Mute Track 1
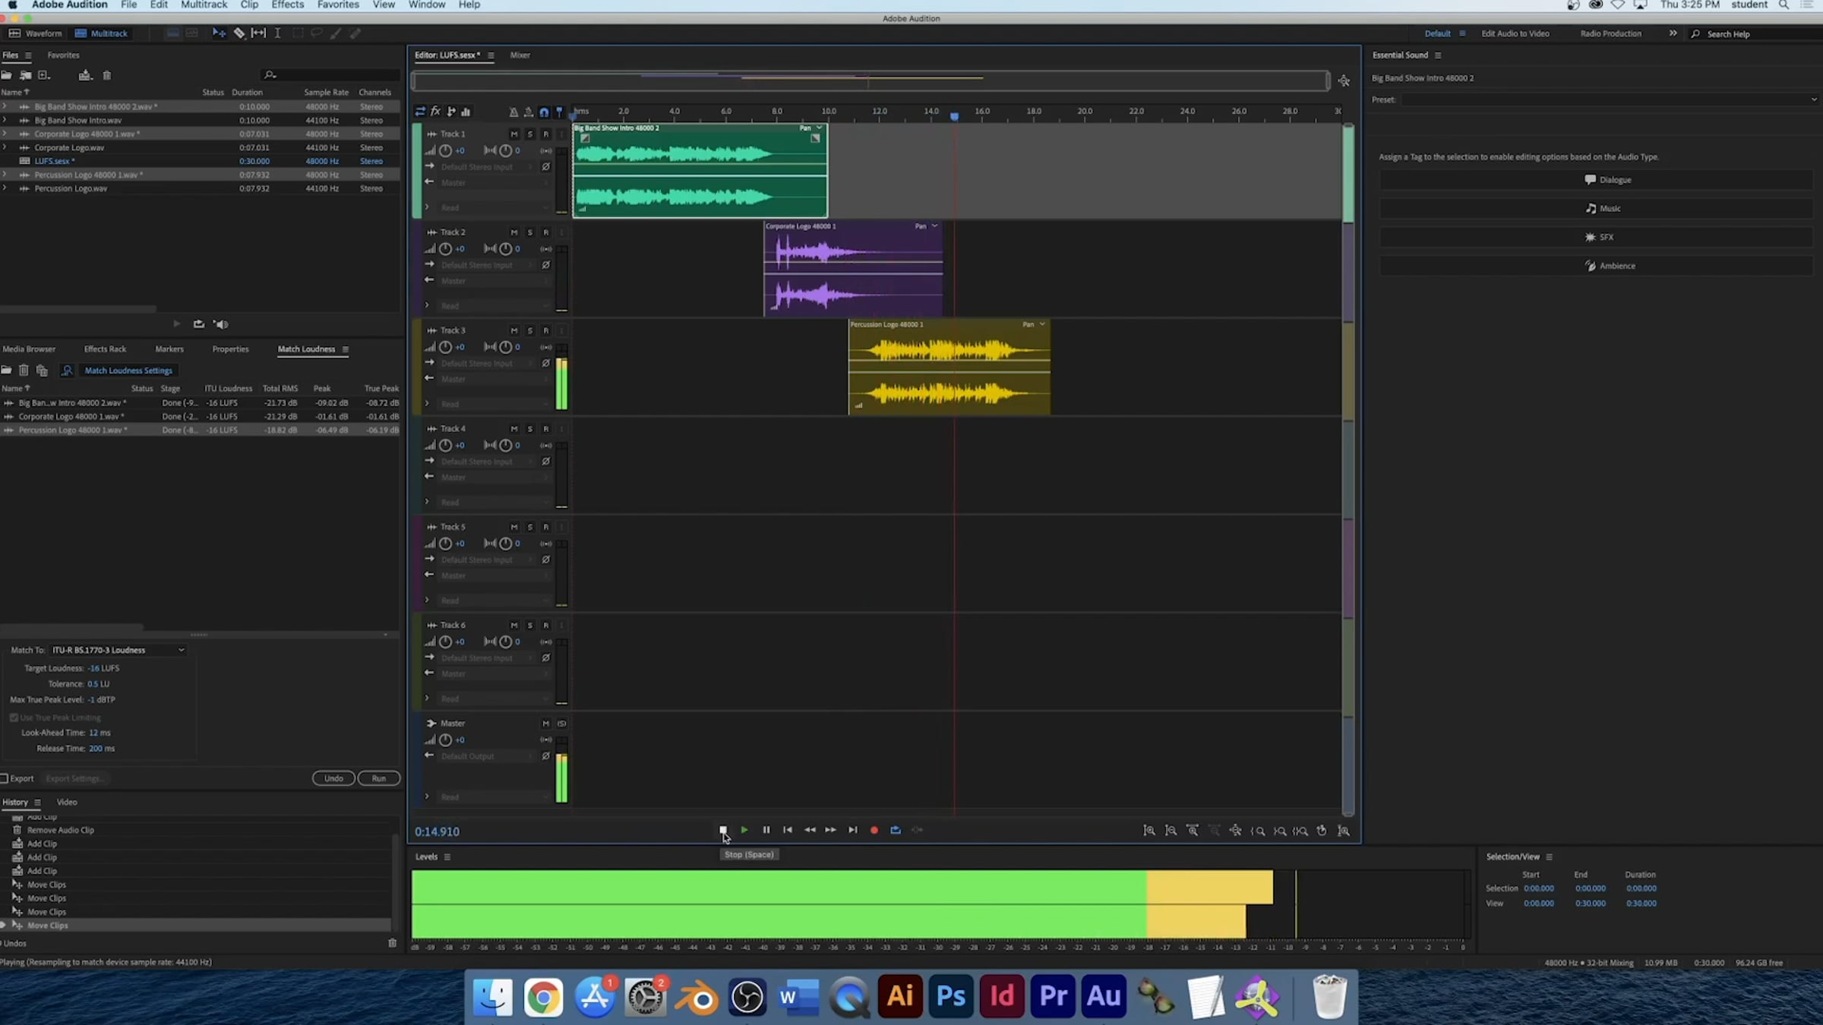Image resolution: width=1823 pixels, height=1025 pixels. 513,134
